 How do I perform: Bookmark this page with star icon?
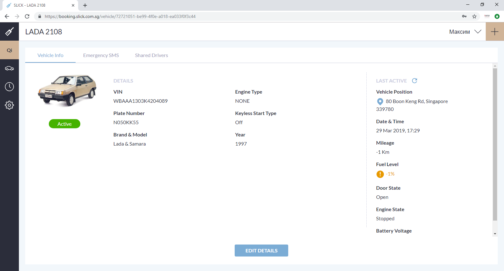click(x=474, y=16)
